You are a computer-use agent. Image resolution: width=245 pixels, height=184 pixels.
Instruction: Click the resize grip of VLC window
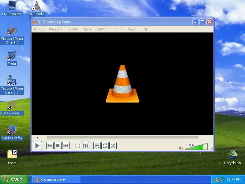[211, 149]
